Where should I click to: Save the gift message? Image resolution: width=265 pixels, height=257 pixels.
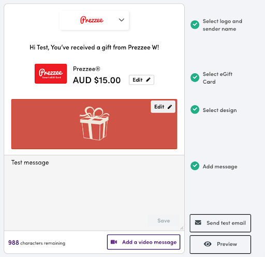tap(164, 220)
